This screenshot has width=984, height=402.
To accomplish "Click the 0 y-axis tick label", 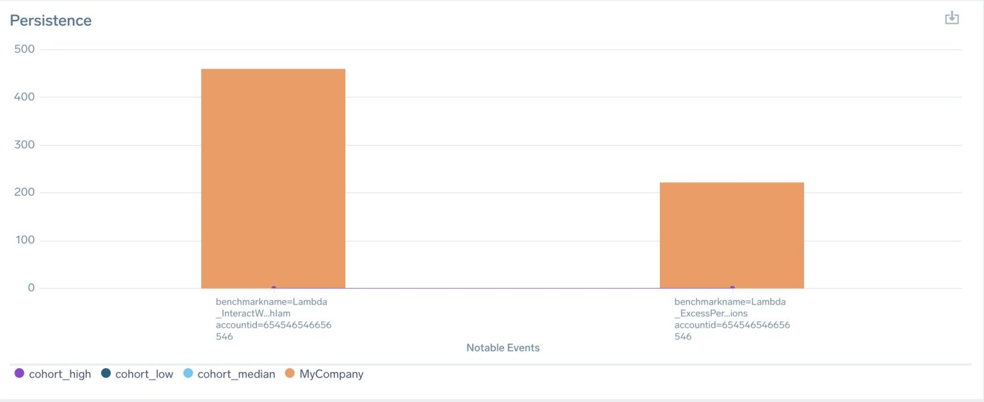I will pos(31,288).
